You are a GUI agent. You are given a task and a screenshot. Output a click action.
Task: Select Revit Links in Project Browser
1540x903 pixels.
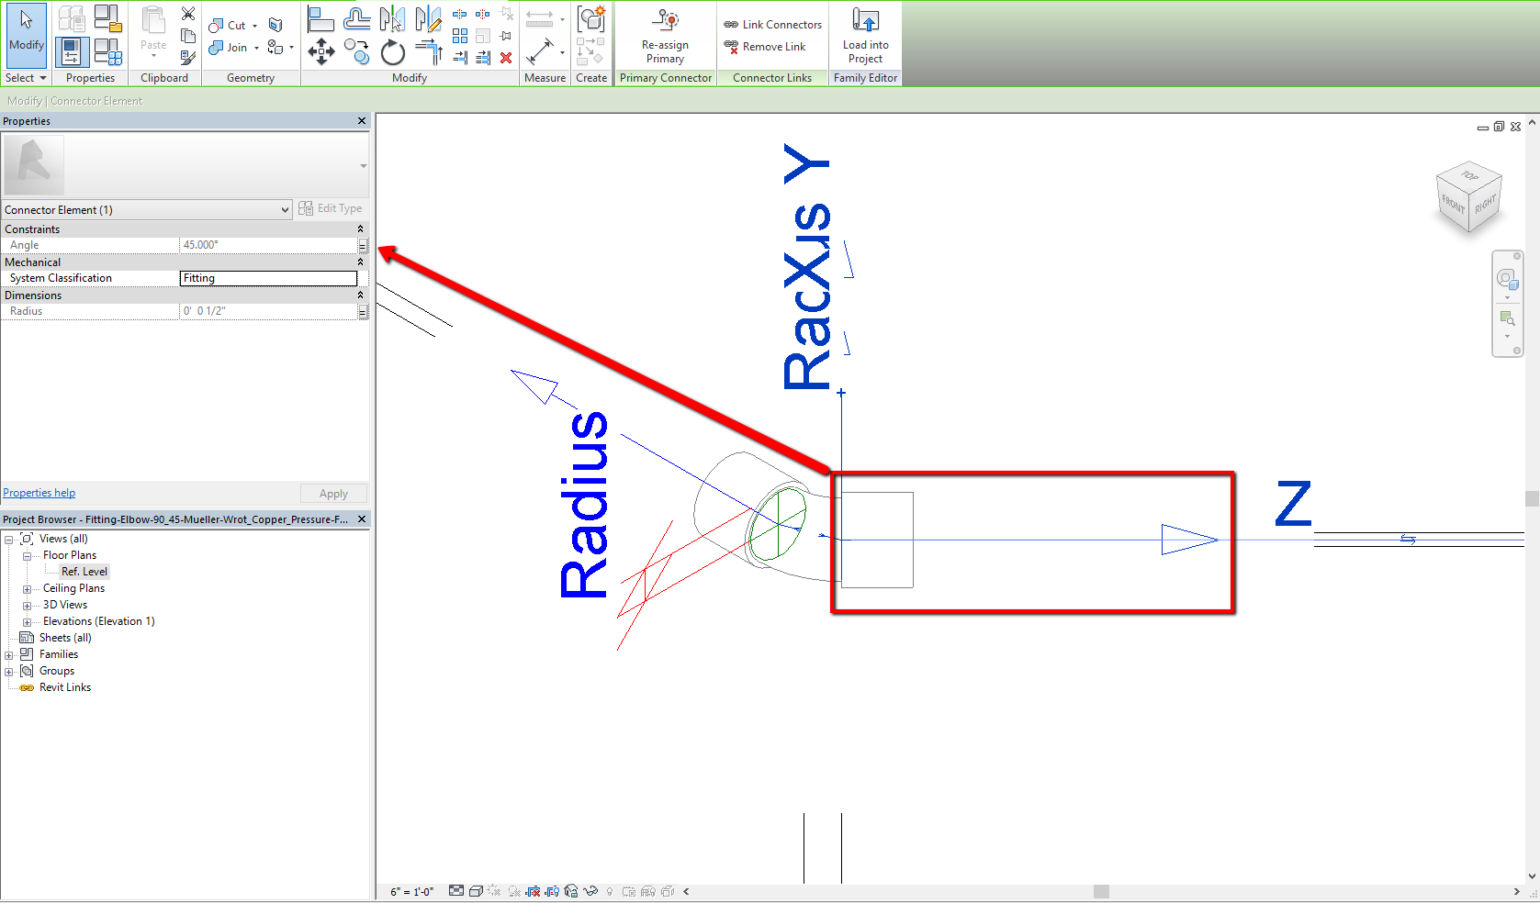tap(65, 687)
